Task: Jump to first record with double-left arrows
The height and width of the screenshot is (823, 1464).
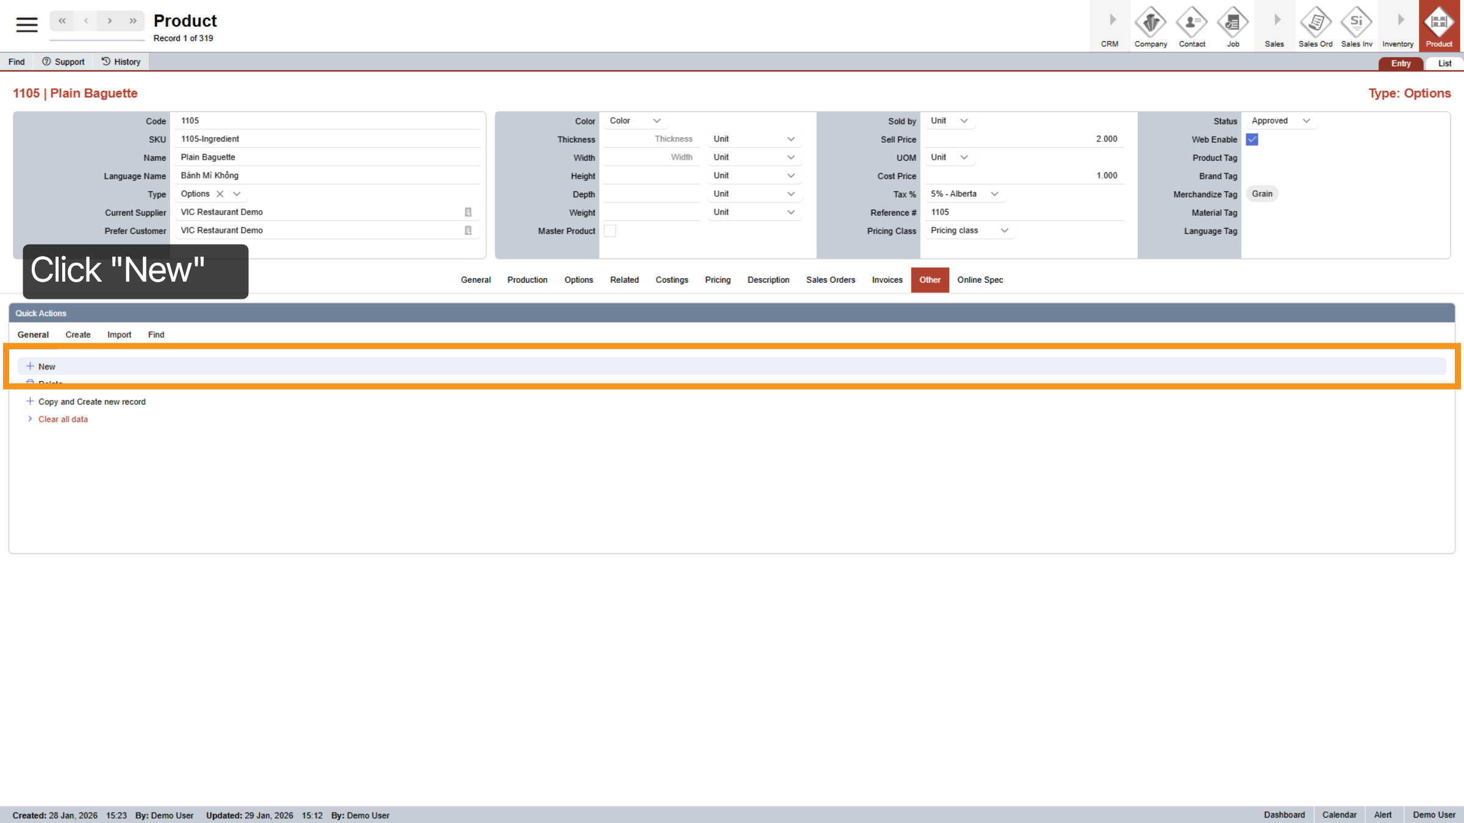Action: click(x=62, y=21)
